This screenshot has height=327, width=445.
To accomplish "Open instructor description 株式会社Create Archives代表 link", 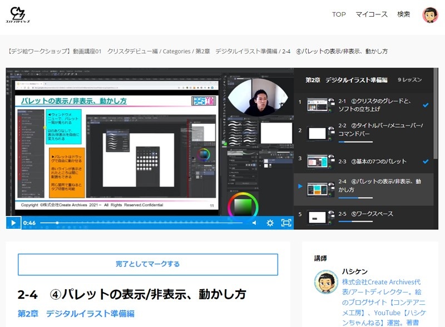I will pyautogui.click(x=384, y=302).
